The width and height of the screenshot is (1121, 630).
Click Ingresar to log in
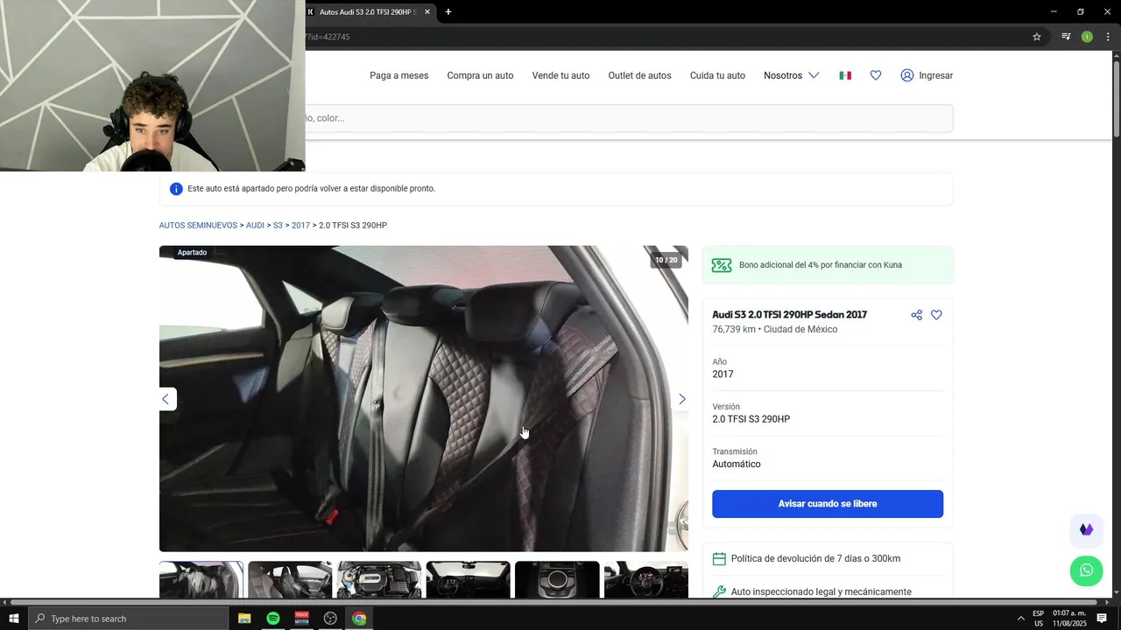coord(935,75)
